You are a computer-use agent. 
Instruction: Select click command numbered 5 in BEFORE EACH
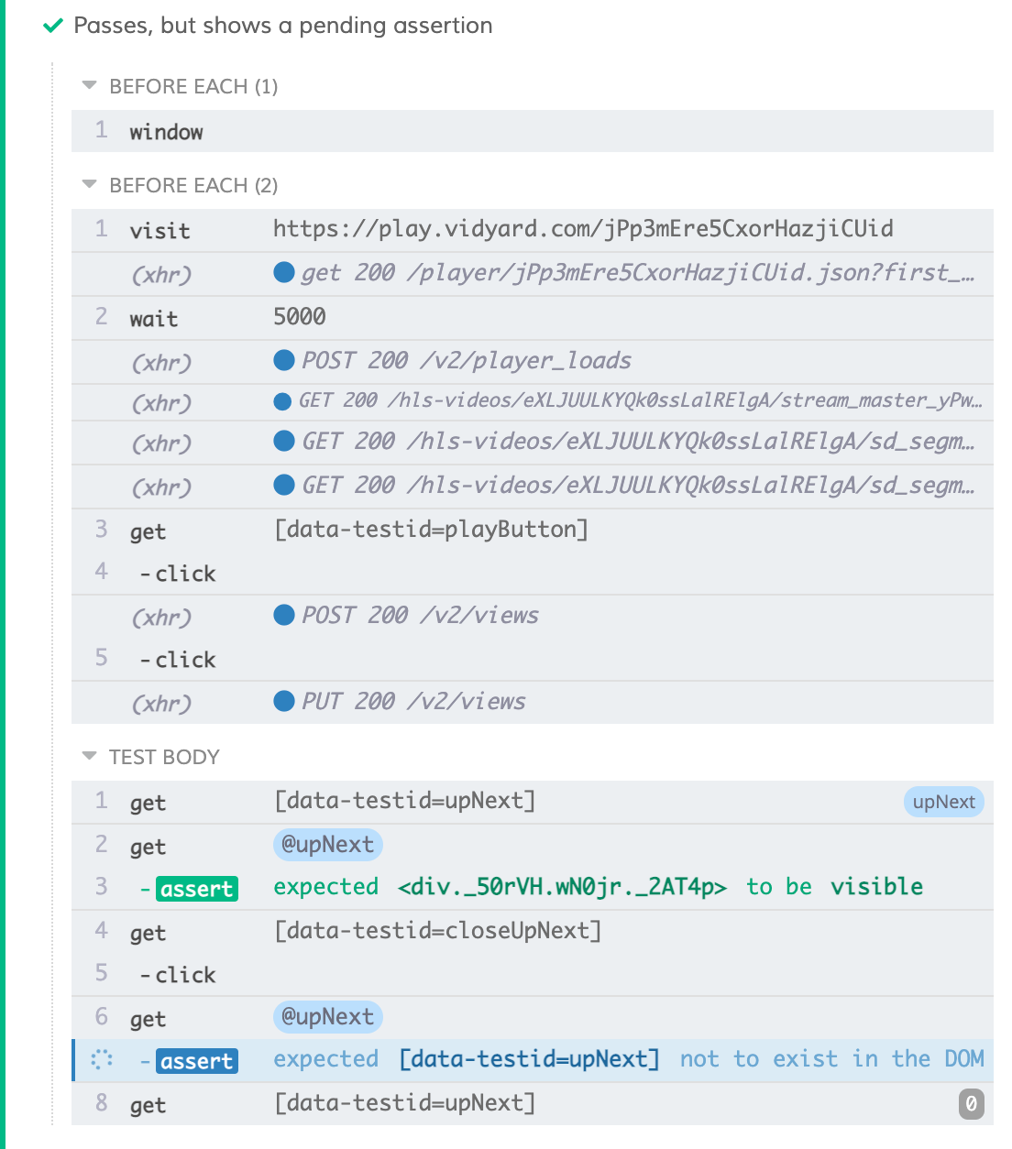pos(533,659)
